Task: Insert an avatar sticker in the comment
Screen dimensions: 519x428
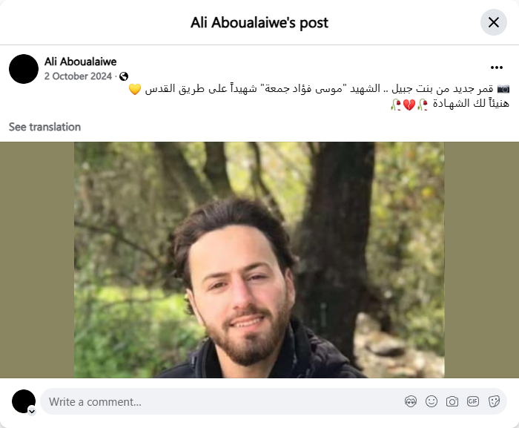Action: (411, 401)
